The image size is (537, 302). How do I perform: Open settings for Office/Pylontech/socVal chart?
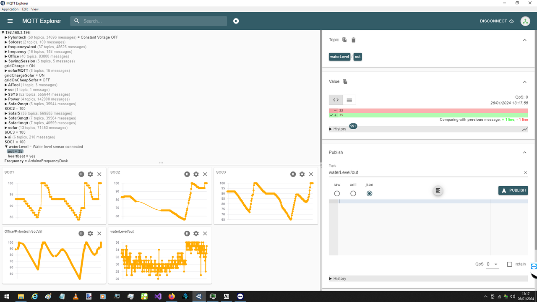pos(90,233)
